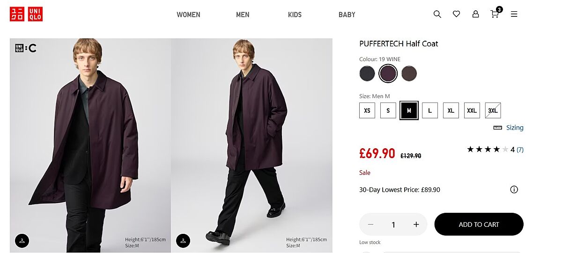
Task: Choose the brown colour swatch
Action: pos(409,73)
